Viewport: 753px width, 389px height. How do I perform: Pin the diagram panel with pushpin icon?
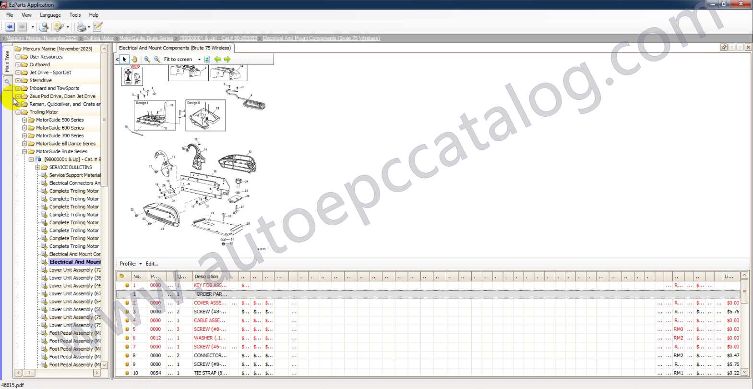[x=723, y=48]
